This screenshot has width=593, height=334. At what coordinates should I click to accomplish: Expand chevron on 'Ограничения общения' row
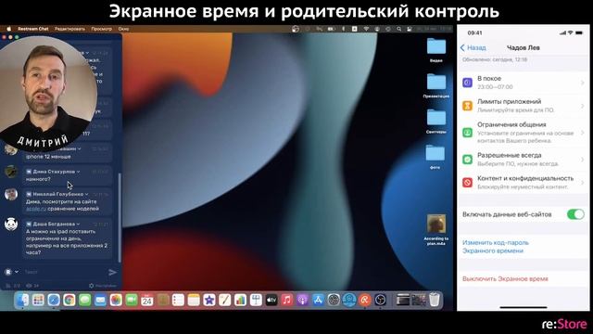click(x=583, y=133)
